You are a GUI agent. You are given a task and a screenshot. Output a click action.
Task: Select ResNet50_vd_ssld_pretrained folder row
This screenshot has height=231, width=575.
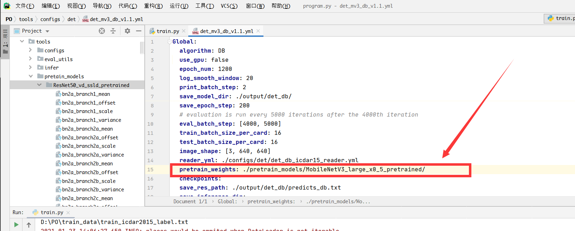click(x=77, y=85)
